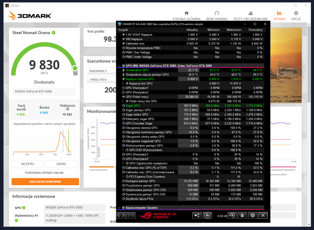Close sensors with HWiNFO toolbar X button
Image resolution: width=314 pixels, height=230 pixels.
pyautogui.click(x=263, y=215)
